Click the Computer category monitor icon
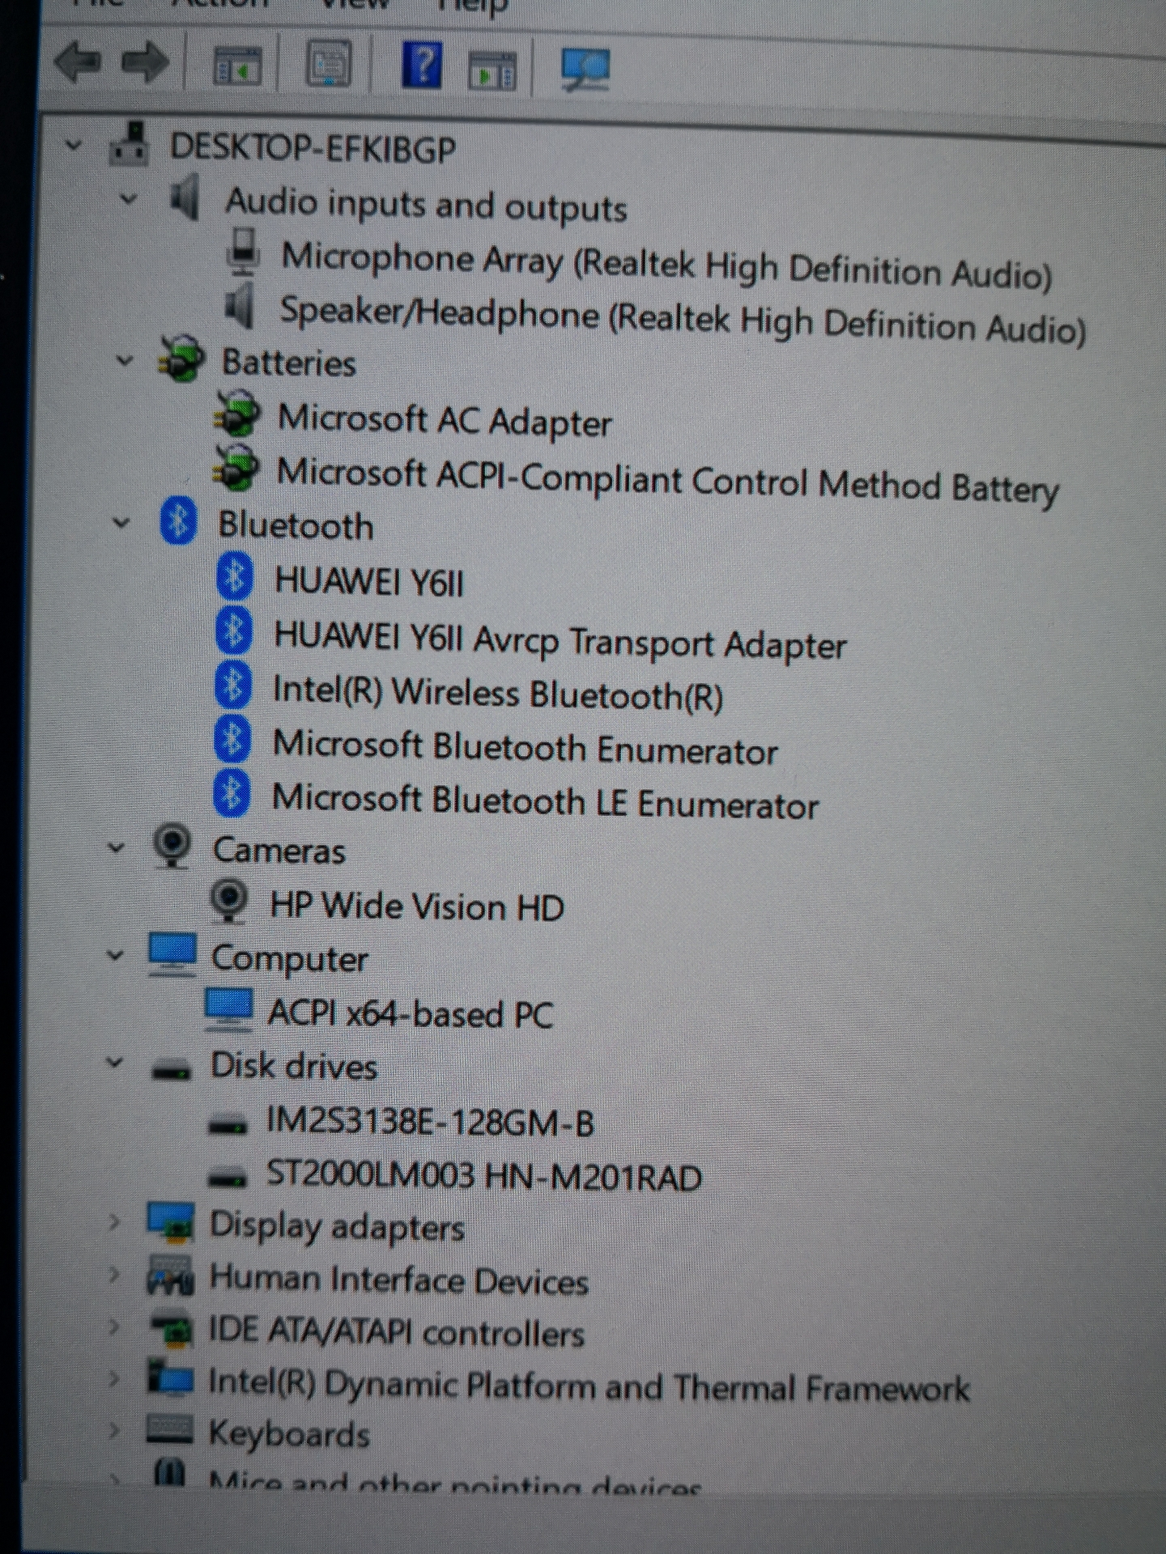 pyautogui.click(x=172, y=956)
